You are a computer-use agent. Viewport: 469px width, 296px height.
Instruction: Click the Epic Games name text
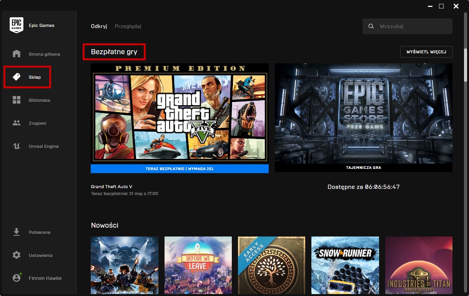[x=42, y=25]
